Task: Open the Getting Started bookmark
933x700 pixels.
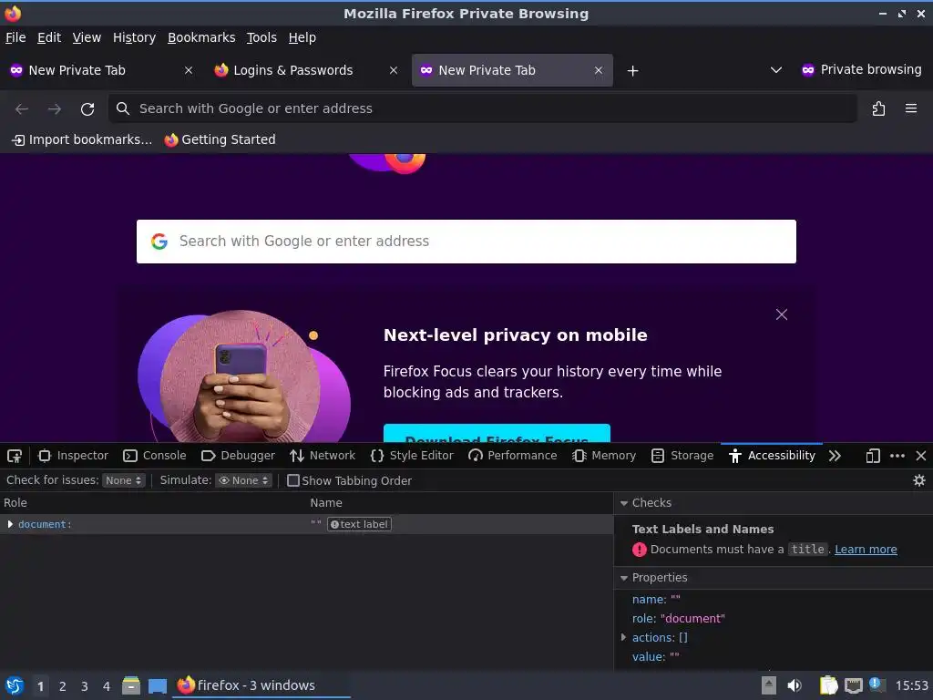Action: click(x=220, y=139)
